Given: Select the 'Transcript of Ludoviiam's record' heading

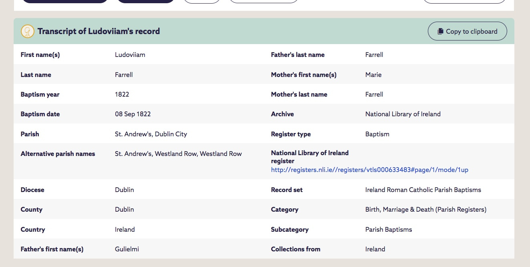Looking at the screenshot, I should click(x=99, y=31).
